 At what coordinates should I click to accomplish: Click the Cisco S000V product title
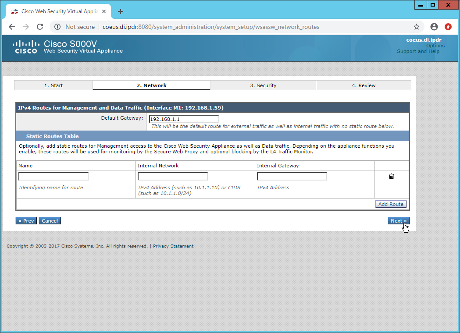71,44
